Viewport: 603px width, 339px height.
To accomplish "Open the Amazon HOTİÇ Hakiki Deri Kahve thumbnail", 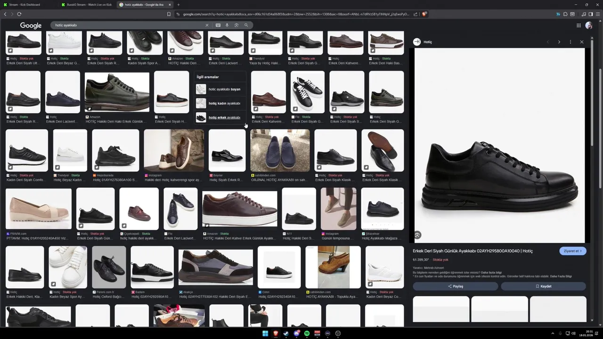I will (240, 209).
